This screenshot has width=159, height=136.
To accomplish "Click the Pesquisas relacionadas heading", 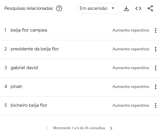I will click(x=29, y=8).
